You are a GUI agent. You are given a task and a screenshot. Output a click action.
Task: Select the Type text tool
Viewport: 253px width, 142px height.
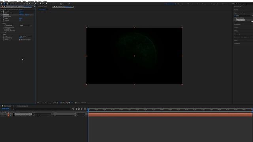point(32,4)
